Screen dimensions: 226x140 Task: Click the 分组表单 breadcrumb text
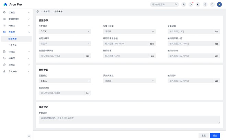[58, 11]
